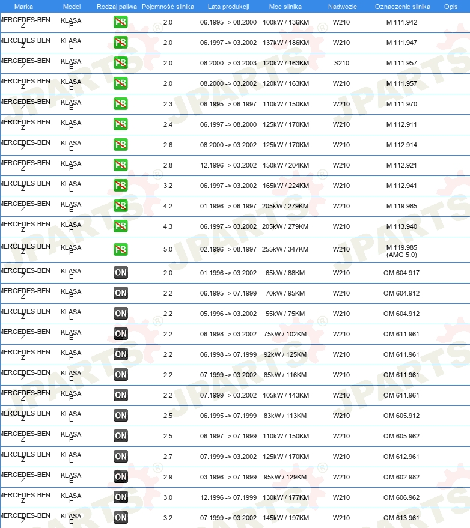
Task: Click ON diesel icon in 75kW / 102KM row
Action: tap(121, 334)
